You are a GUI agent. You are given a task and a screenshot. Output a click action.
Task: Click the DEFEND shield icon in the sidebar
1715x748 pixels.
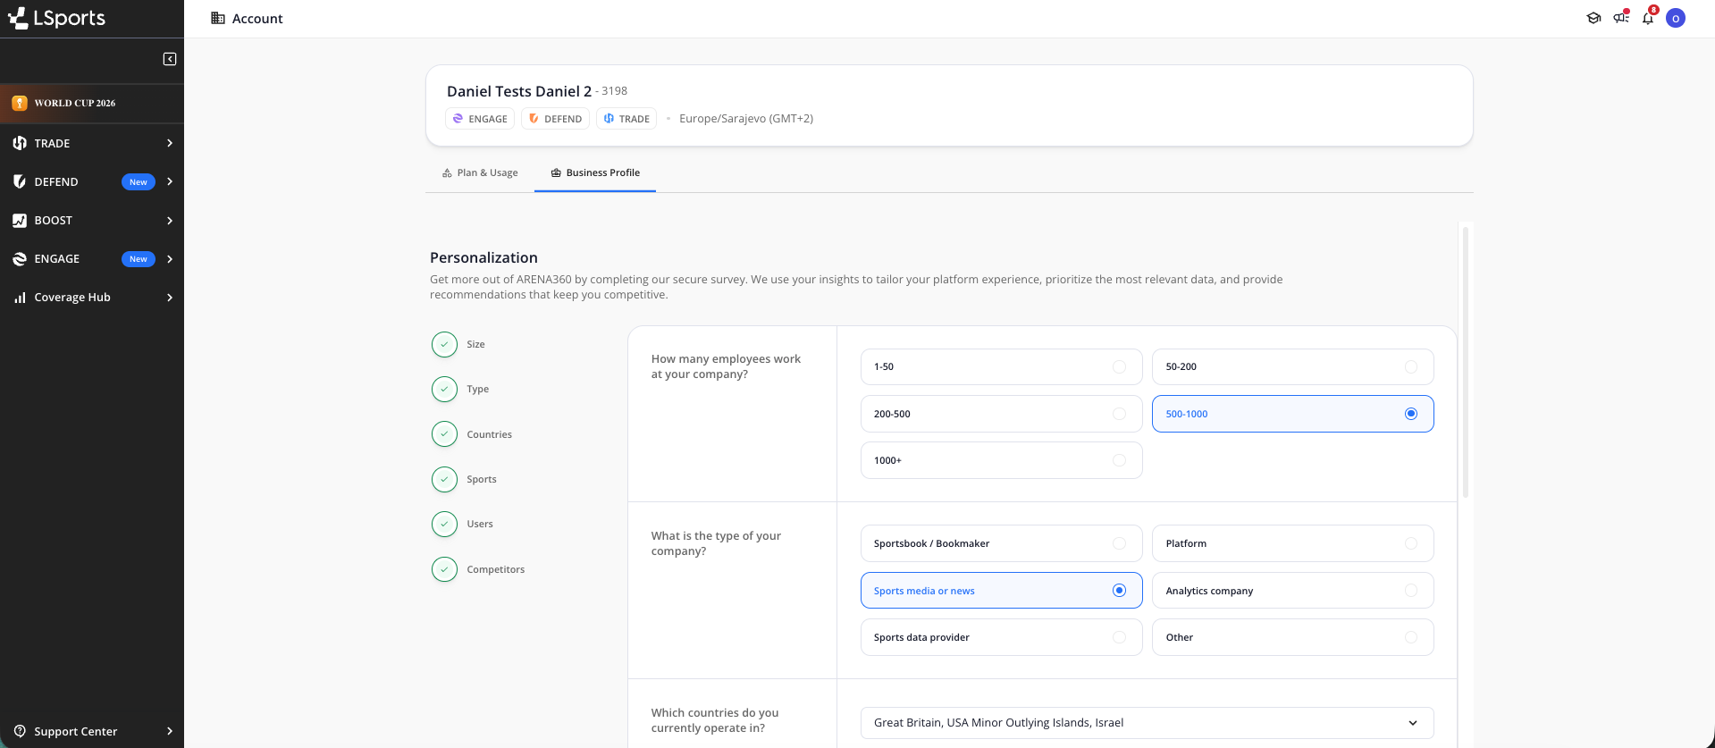click(x=20, y=181)
